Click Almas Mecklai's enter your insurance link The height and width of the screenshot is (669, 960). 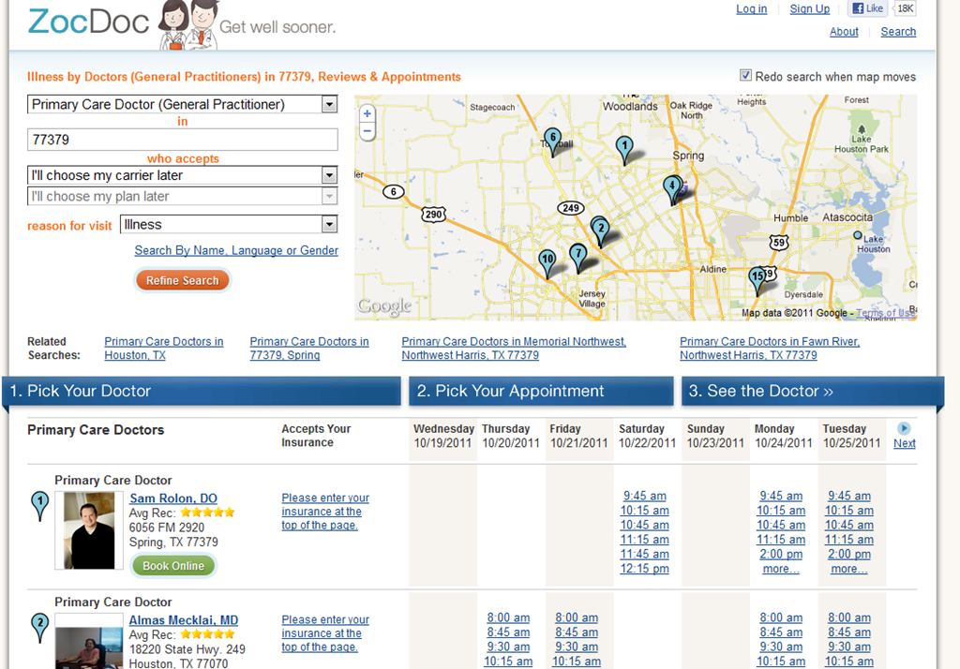tap(325, 633)
